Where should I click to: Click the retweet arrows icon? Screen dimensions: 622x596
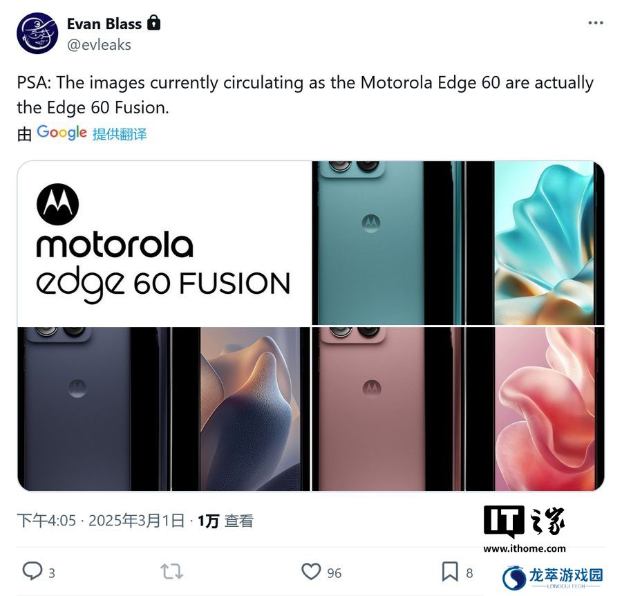click(x=172, y=572)
